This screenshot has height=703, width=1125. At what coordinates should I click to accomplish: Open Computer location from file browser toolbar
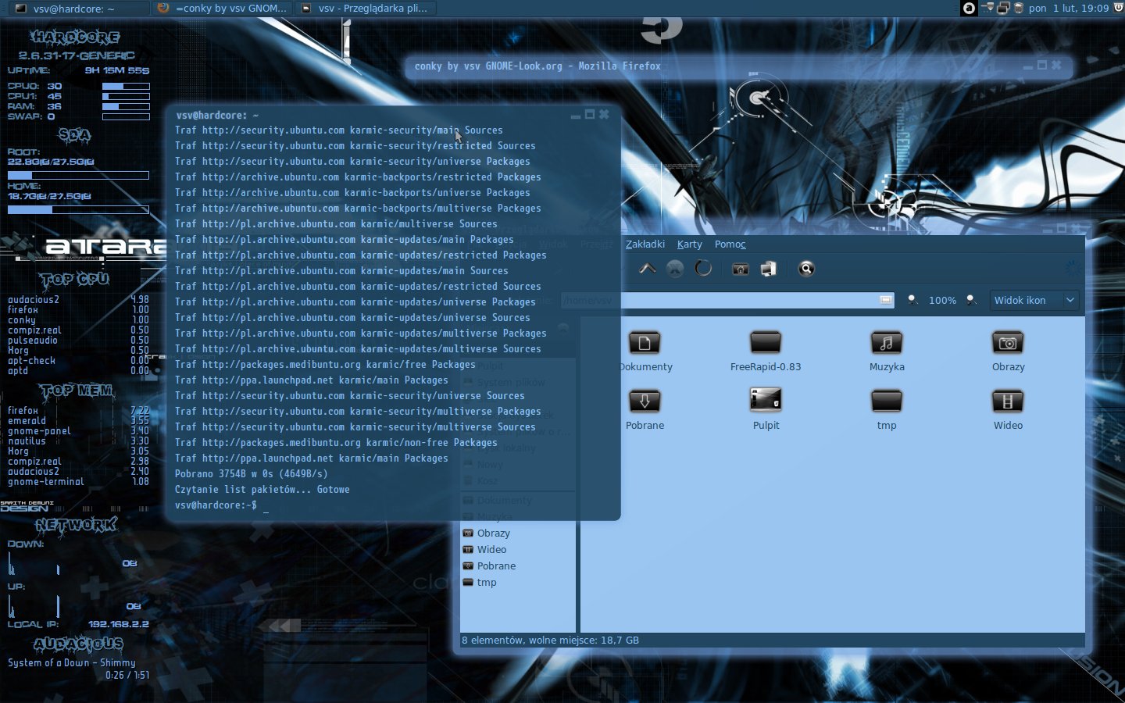pyautogui.click(x=769, y=269)
